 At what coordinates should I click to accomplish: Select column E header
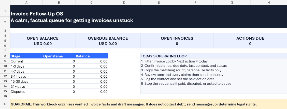[159, 3]
